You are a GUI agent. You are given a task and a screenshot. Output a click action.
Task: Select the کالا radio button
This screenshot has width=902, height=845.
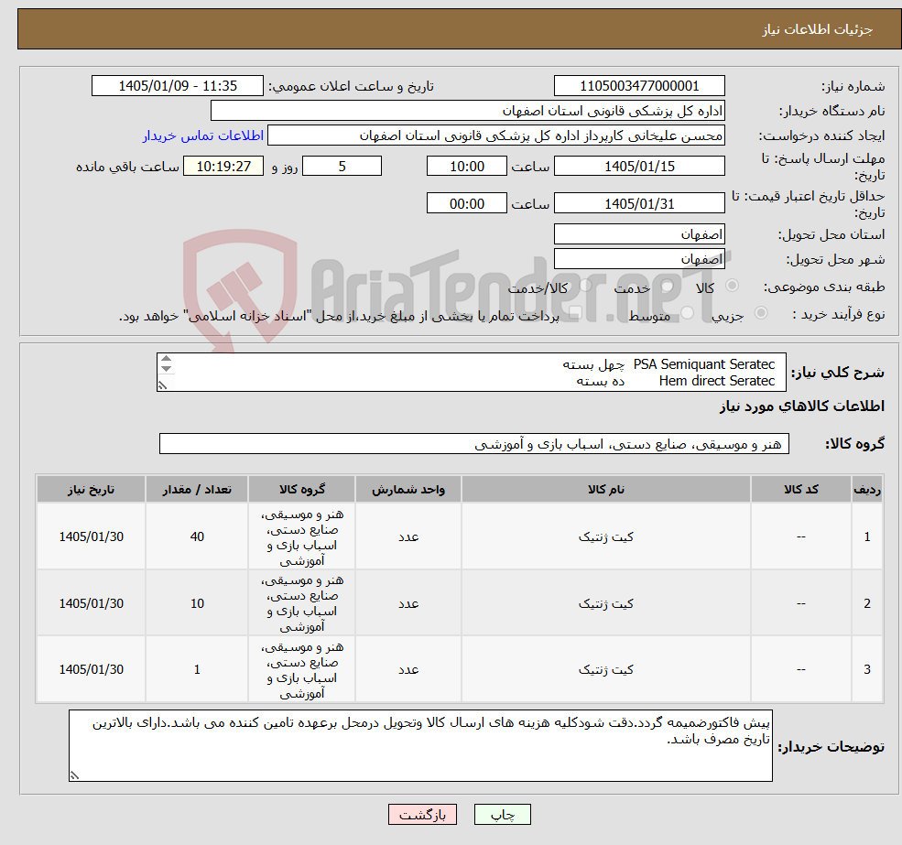click(x=733, y=286)
